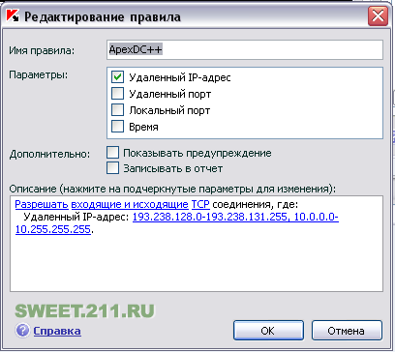Click the help question mark icon

click(x=22, y=331)
